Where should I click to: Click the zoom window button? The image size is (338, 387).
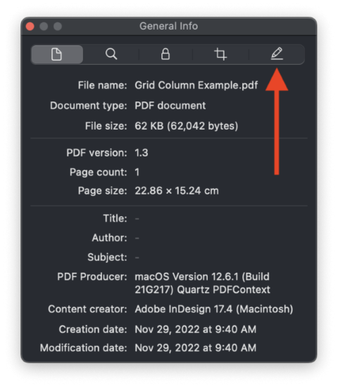(58, 26)
